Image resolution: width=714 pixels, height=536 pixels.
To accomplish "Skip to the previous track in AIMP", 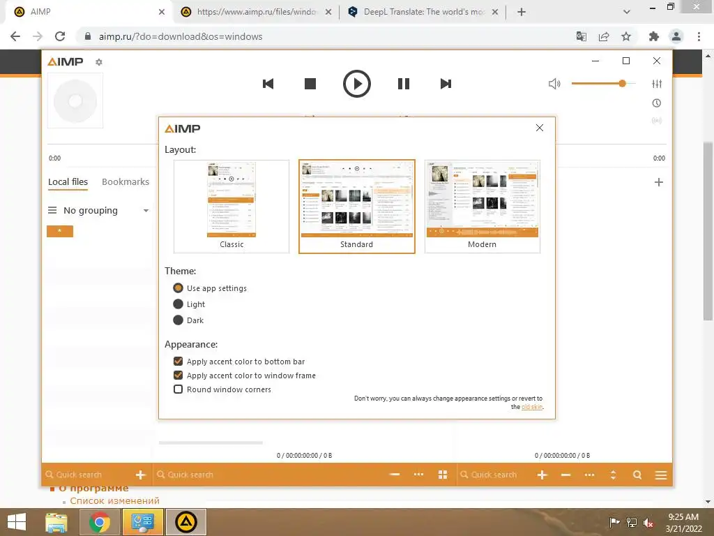I will tap(268, 84).
